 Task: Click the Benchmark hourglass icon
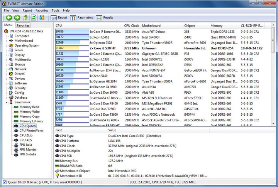pos(11,102)
